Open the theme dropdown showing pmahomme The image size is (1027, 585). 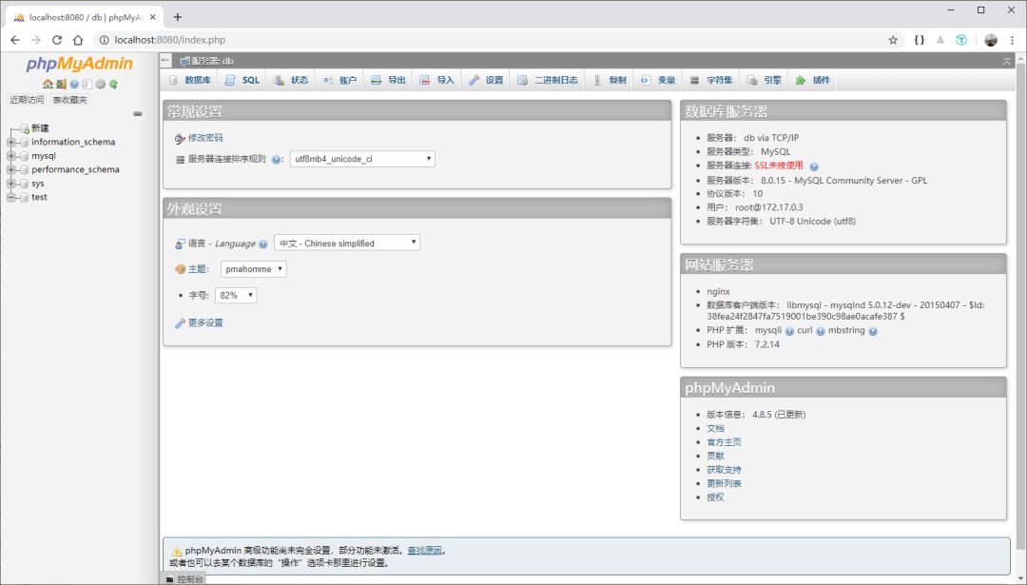pos(253,269)
